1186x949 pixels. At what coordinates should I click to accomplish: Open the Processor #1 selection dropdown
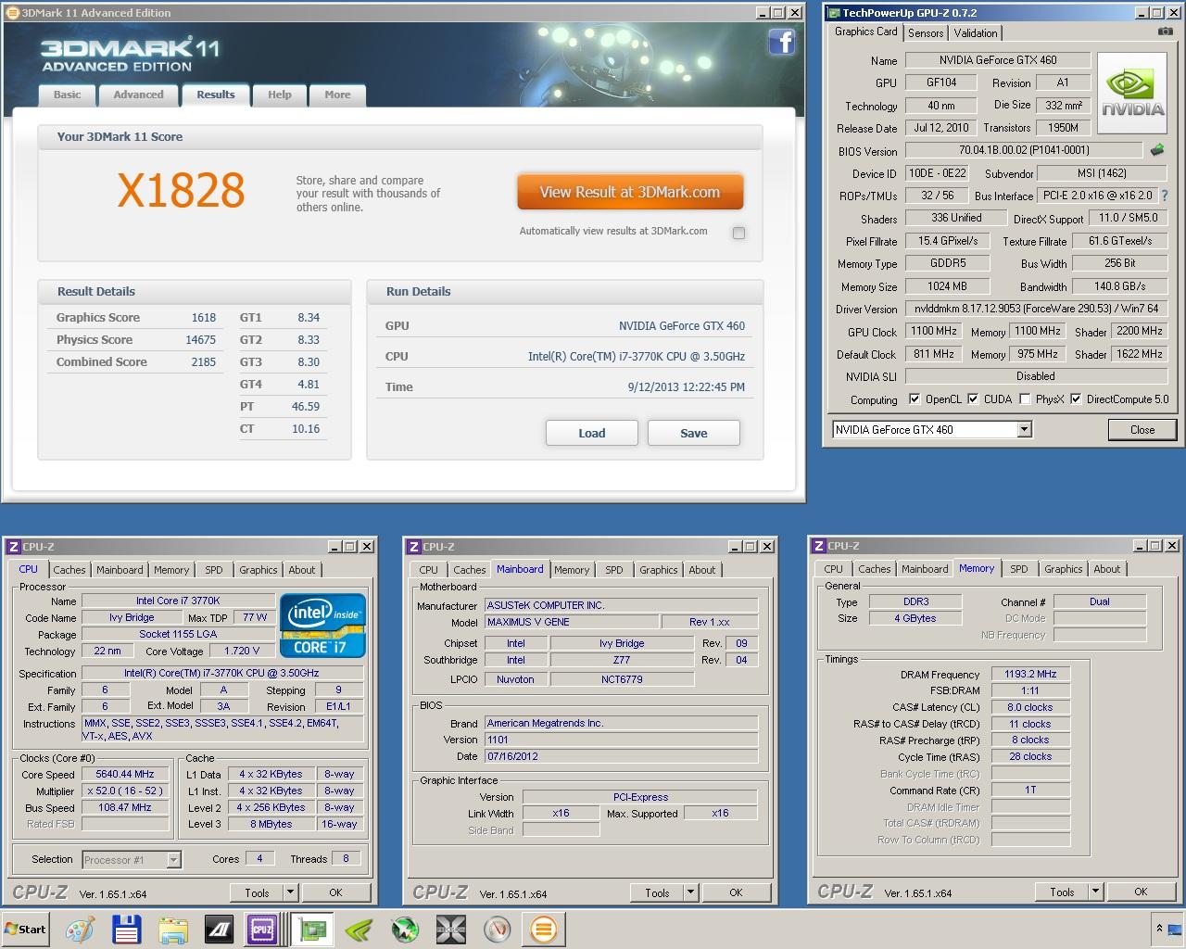pos(173,860)
